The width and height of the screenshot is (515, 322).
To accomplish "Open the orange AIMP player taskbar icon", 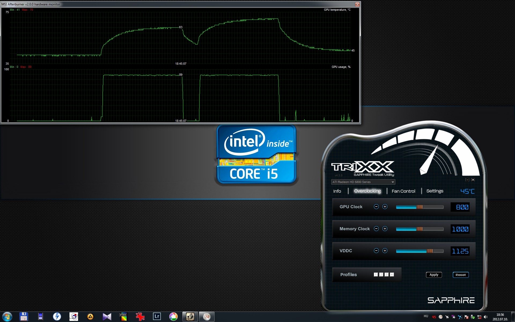I will [90, 317].
